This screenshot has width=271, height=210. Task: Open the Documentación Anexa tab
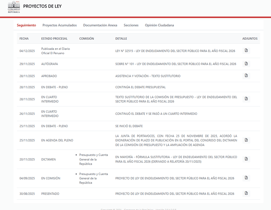point(100,25)
